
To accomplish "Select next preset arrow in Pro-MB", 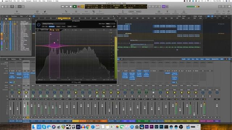I will (104, 30).
